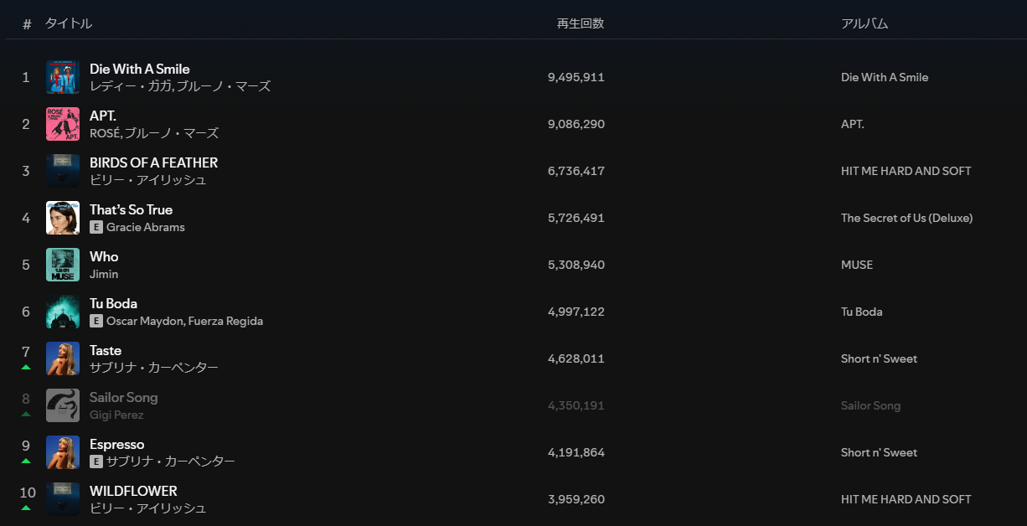This screenshot has width=1027, height=526.
Task: Click the Tu Boda track cover art
Action: tap(63, 312)
